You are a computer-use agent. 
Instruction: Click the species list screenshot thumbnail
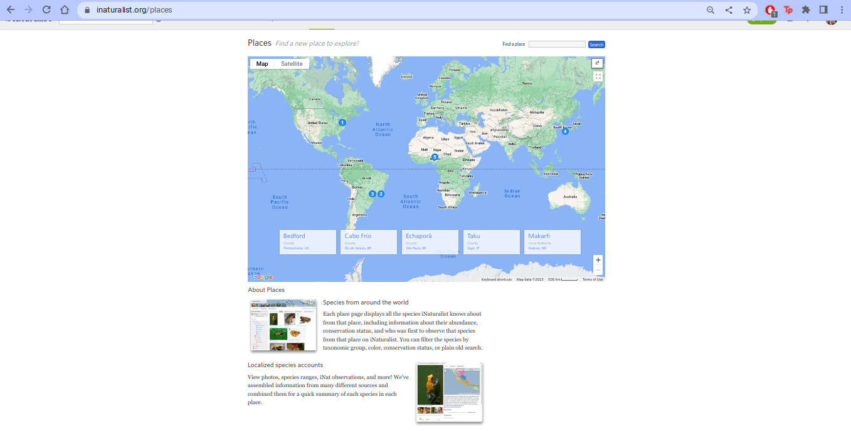click(x=283, y=326)
